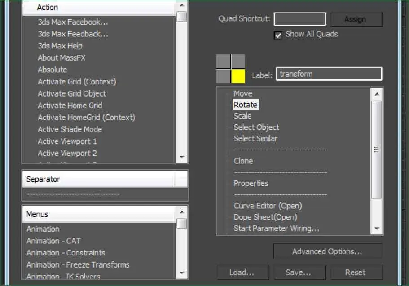Image resolution: width=409 pixels, height=286 pixels.
Task: Click the Reset button
Action: pyautogui.click(x=356, y=273)
